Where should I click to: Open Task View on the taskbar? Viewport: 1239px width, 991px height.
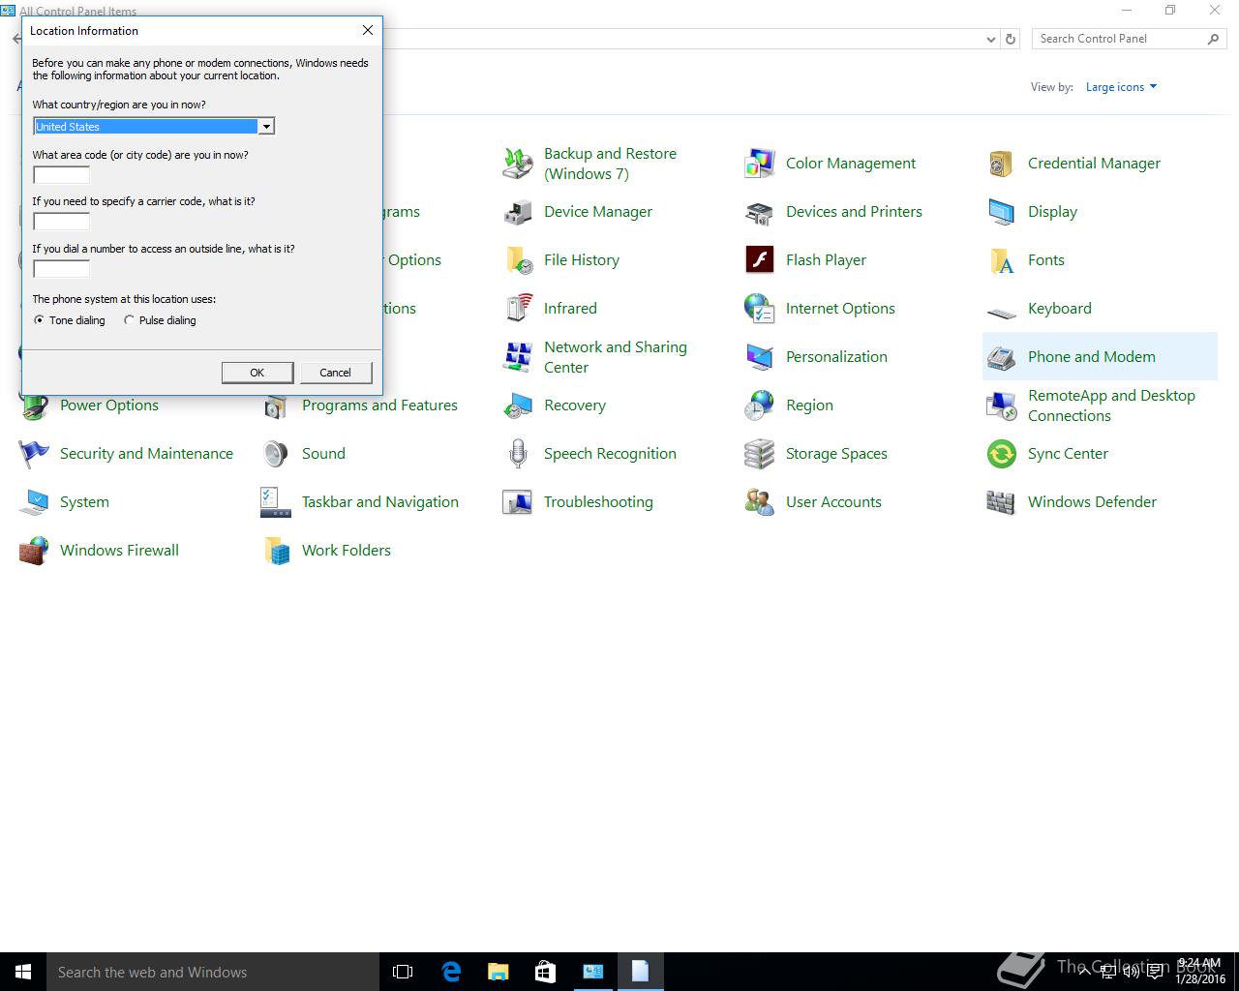pyautogui.click(x=403, y=972)
